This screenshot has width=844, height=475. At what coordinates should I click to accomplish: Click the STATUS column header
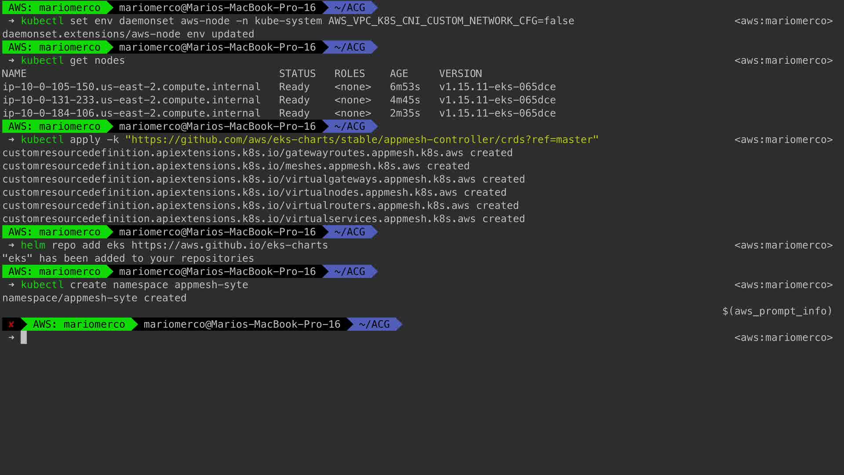297,73
